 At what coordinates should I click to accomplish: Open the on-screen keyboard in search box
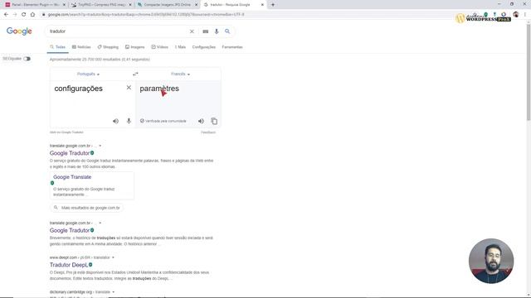tap(206, 31)
